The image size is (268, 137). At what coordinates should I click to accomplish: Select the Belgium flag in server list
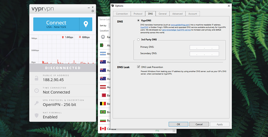tap(103, 104)
